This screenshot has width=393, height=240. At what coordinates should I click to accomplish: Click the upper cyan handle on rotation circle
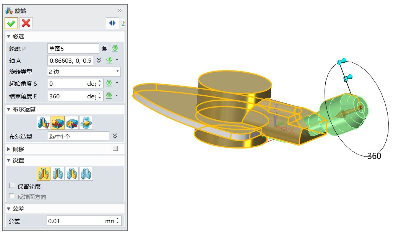pyautogui.click(x=341, y=61)
